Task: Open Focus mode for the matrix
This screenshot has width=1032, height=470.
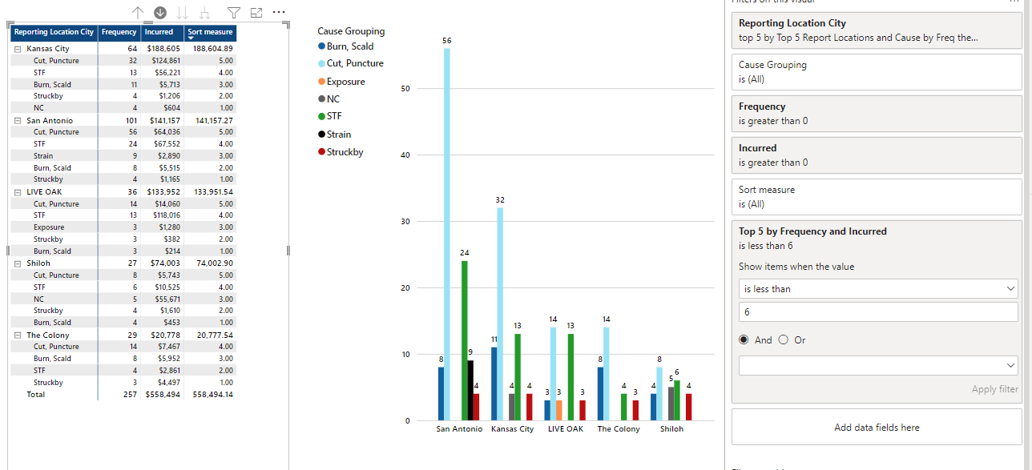Action: 256,13
